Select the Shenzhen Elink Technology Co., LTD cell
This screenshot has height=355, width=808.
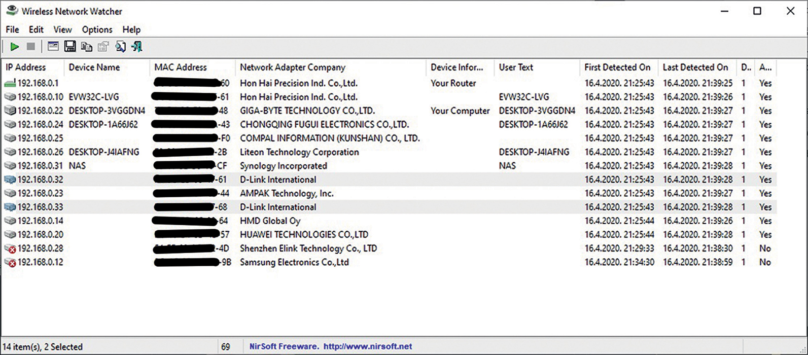[308, 248]
